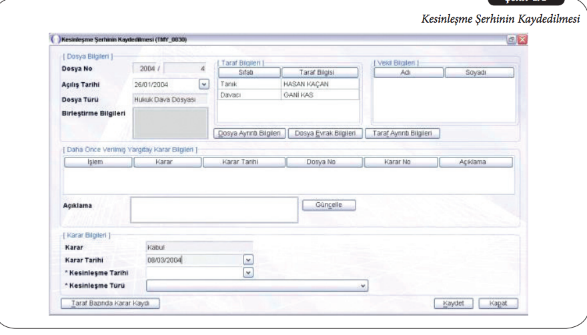Expand the Açılış Tarihi date dropdown
This screenshot has height=335, width=587.
[203, 85]
